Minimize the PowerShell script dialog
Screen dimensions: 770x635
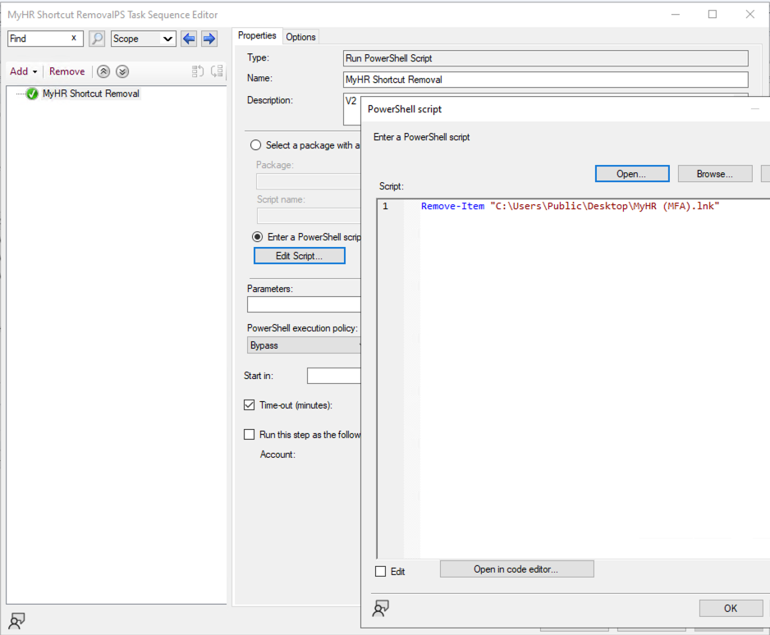tap(755, 109)
